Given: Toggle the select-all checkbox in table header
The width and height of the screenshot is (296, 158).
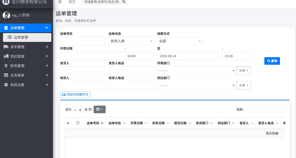Looking at the screenshot, I should tap(77, 123).
